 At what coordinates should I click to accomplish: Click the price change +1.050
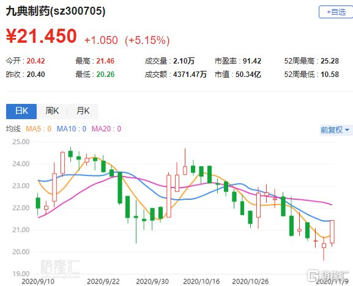click(101, 40)
